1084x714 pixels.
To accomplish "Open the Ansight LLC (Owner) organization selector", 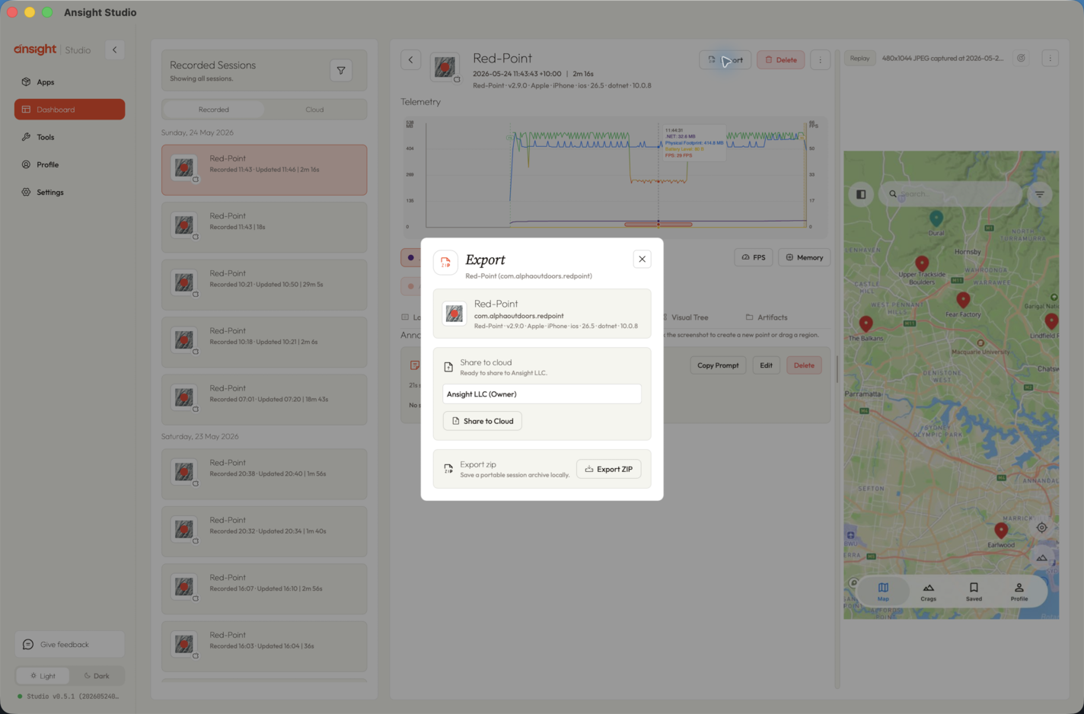I will pyautogui.click(x=541, y=394).
